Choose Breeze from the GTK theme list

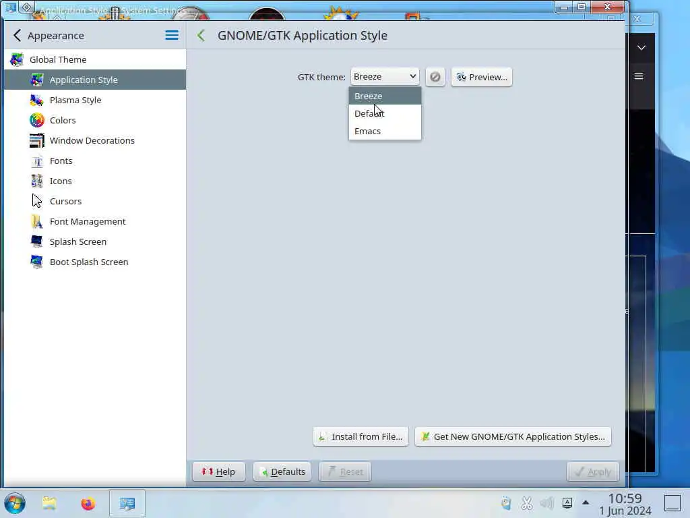click(385, 96)
